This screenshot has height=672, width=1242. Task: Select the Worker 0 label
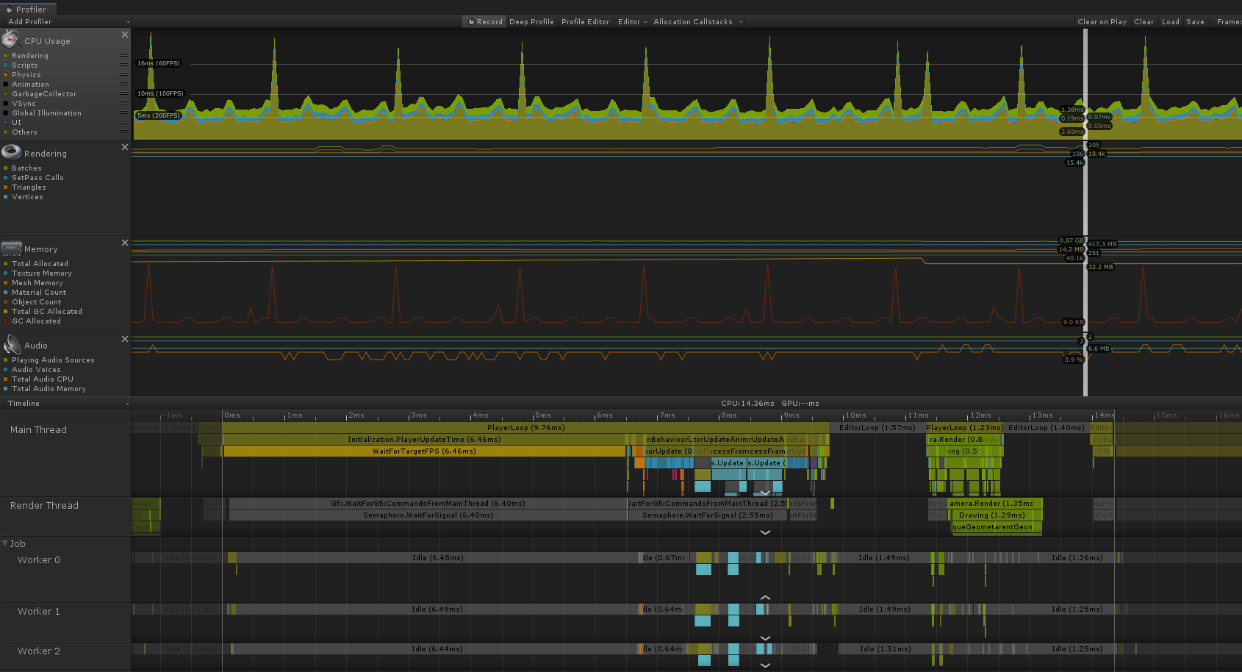tap(39, 560)
